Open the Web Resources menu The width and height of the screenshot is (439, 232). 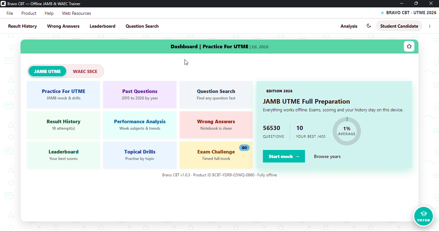click(x=76, y=13)
